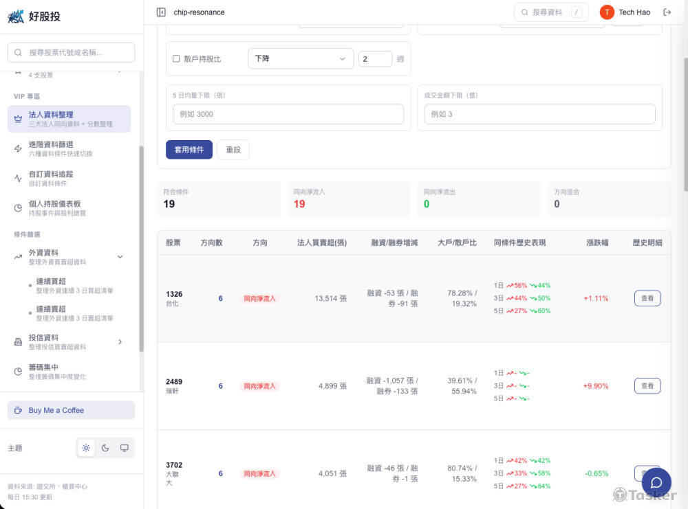Image resolution: width=688 pixels, height=509 pixels.
Task: Open the 下降 direction dropdown
Action: tap(300, 59)
